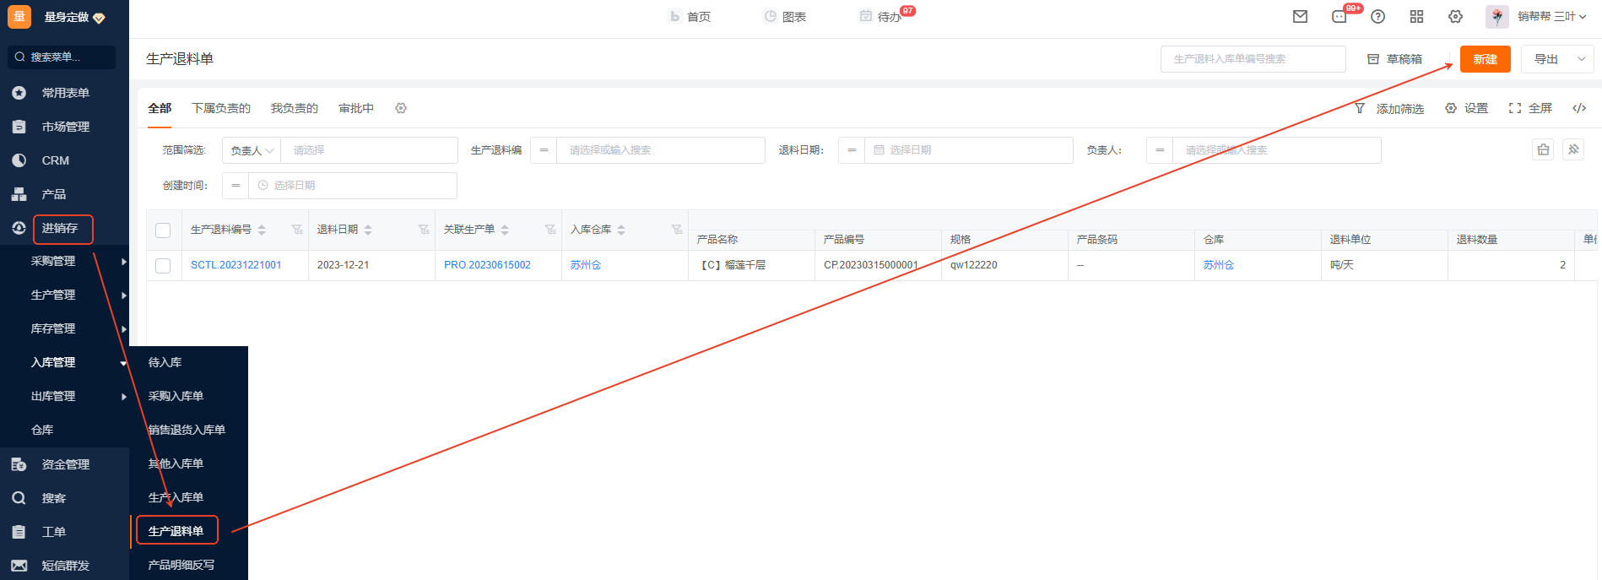Screen dimensions: 1602x580
Task: Open 待办 in top navigation
Action: [x=882, y=17]
